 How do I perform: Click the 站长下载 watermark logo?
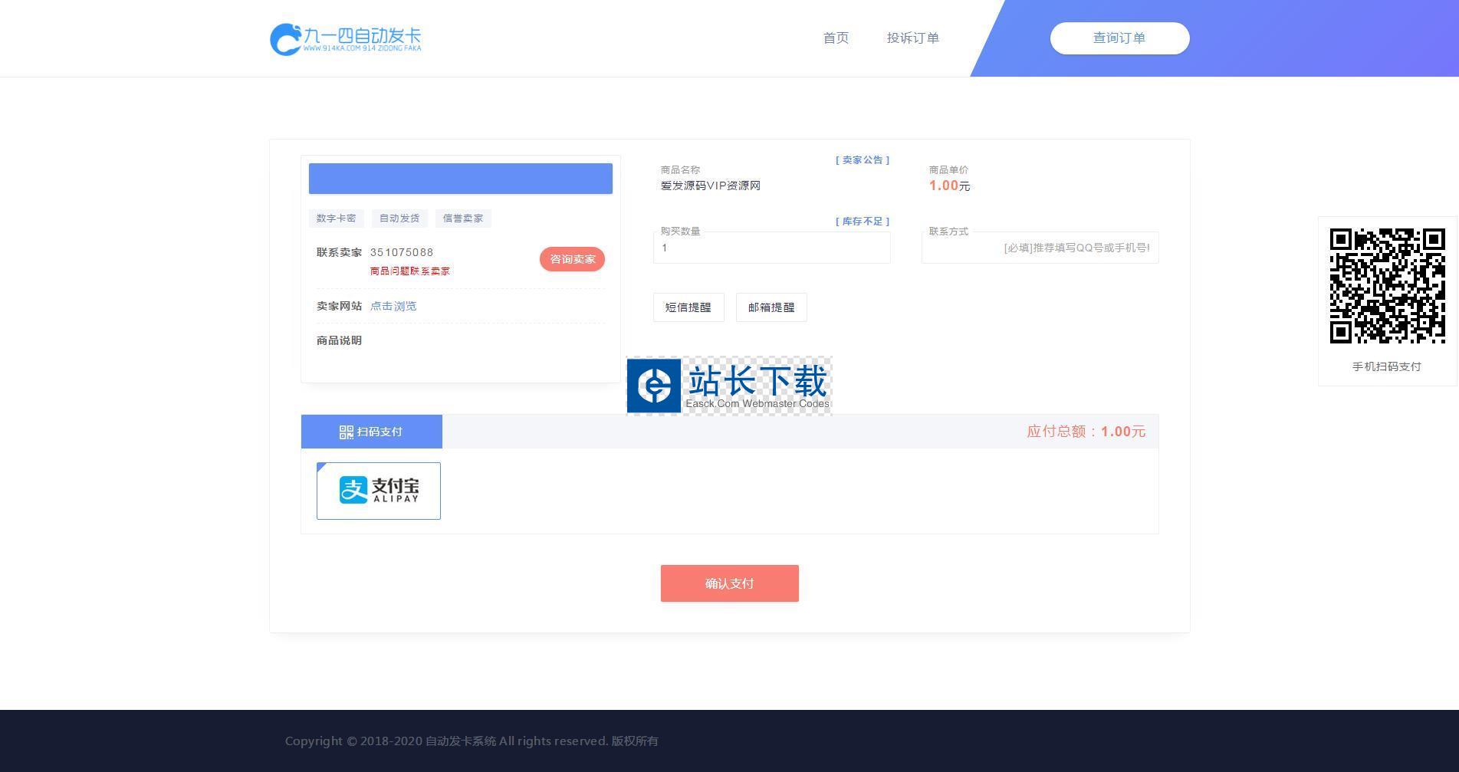729,386
